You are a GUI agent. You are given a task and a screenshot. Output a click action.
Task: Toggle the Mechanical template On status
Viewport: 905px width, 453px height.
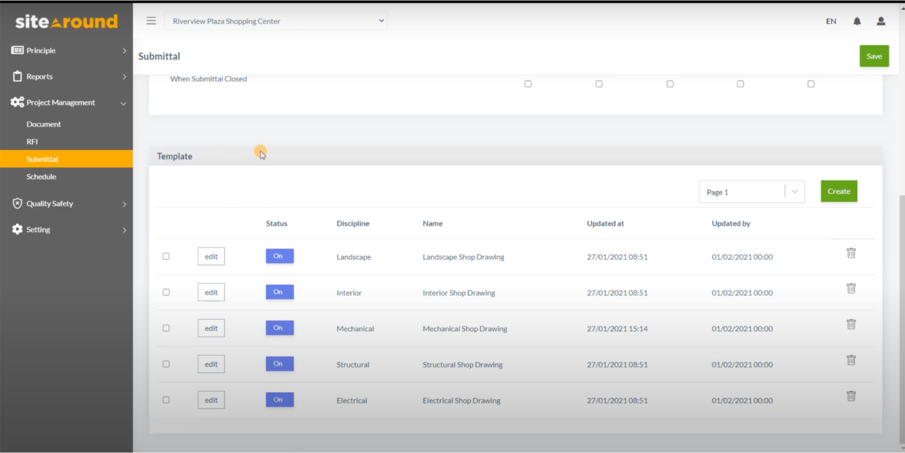(280, 328)
